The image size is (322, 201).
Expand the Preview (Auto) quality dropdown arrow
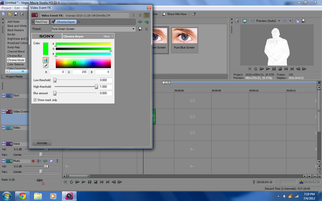[x=279, y=21]
